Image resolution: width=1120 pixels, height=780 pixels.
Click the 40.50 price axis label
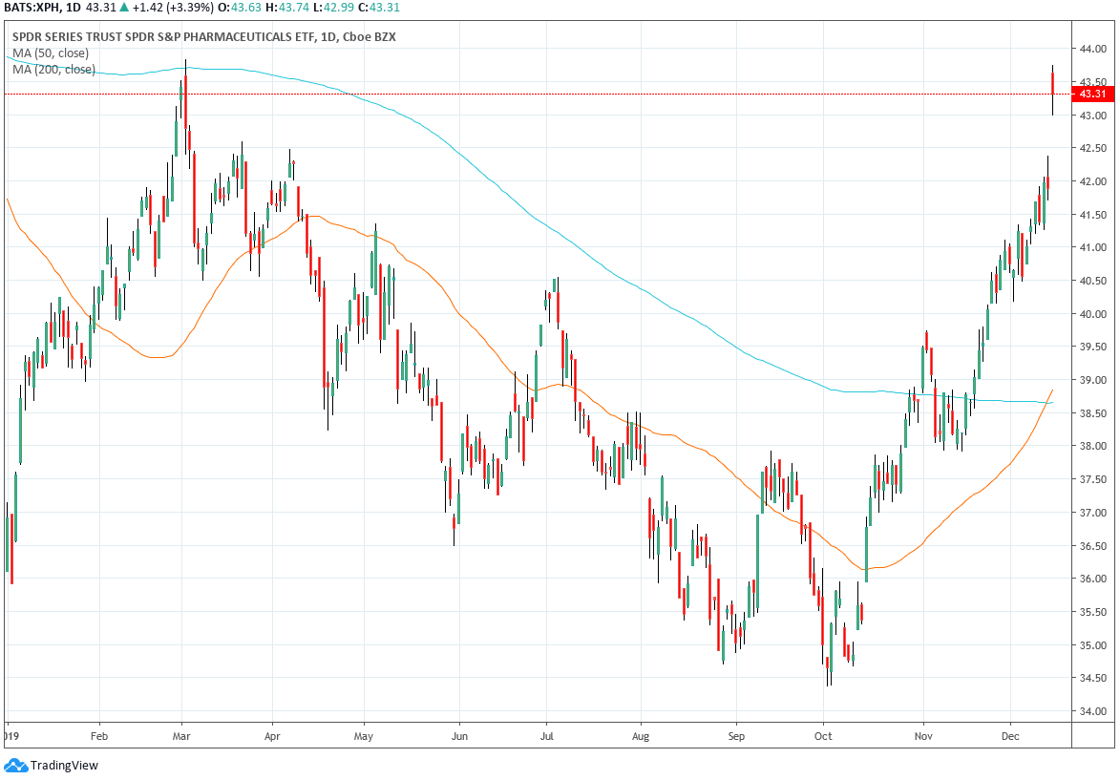pyautogui.click(x=1093, y=281)
